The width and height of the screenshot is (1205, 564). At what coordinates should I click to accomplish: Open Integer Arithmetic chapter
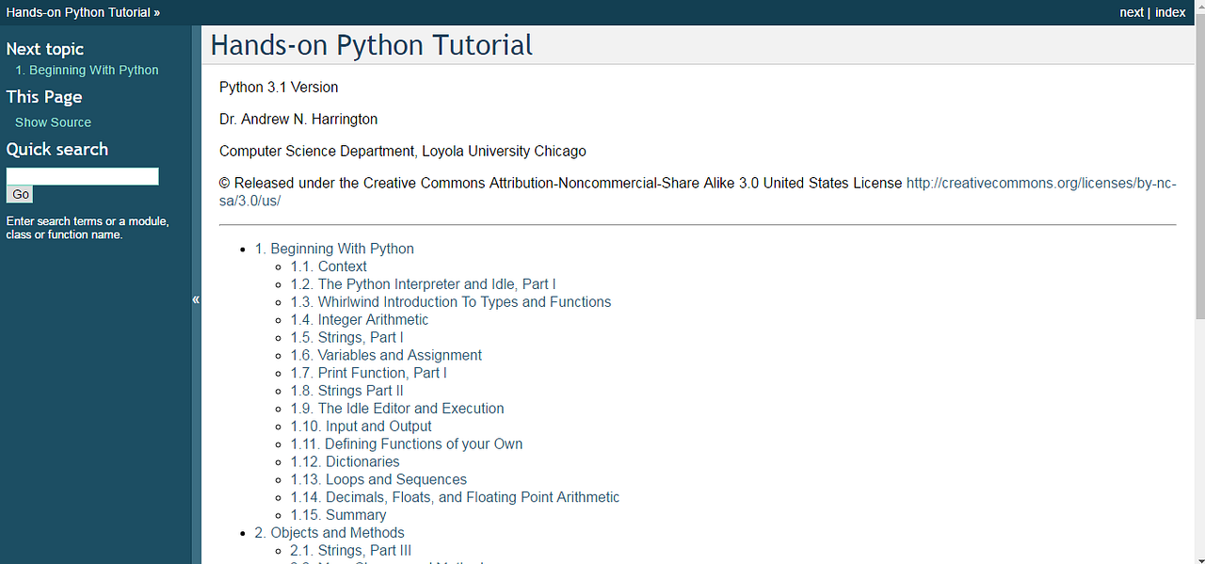point(359,319)
